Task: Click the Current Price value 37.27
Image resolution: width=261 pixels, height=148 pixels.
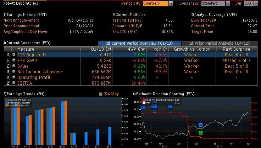Action: click(252, 26)
